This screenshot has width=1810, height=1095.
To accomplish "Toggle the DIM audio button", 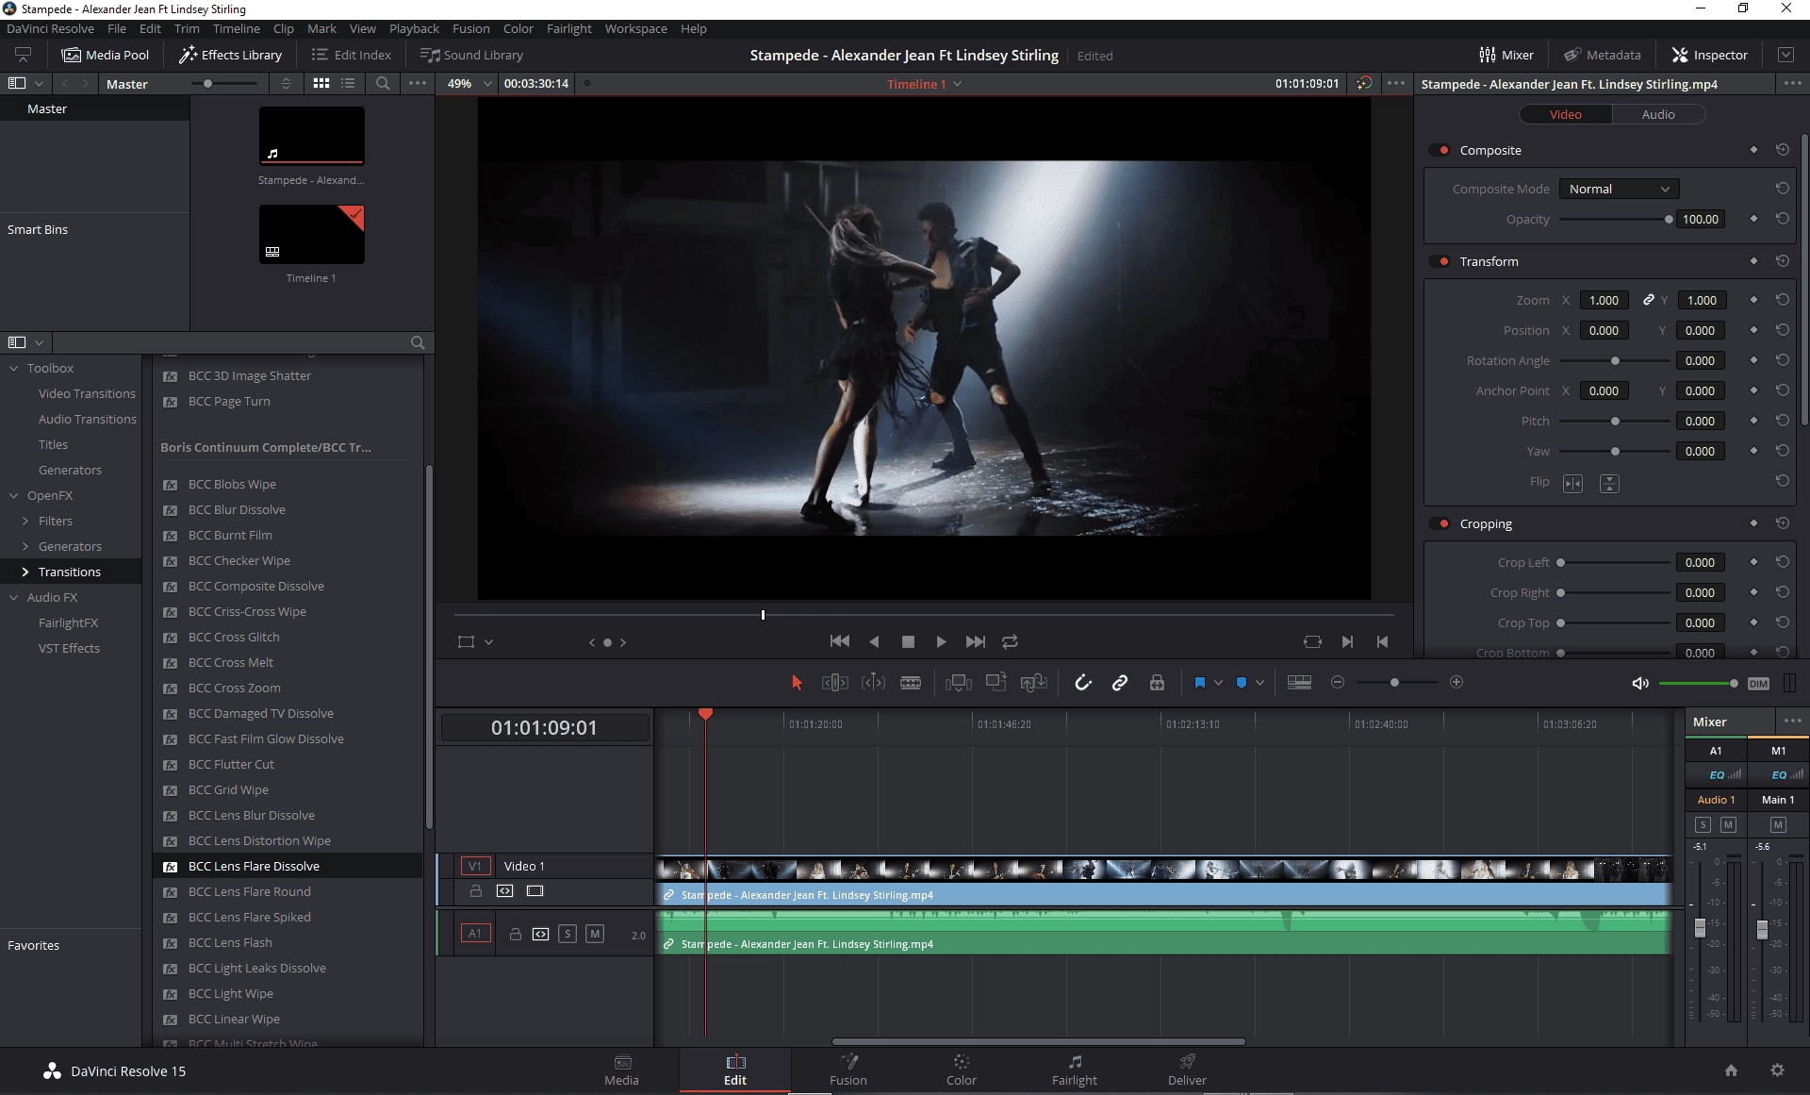I will coord(1758,684).
